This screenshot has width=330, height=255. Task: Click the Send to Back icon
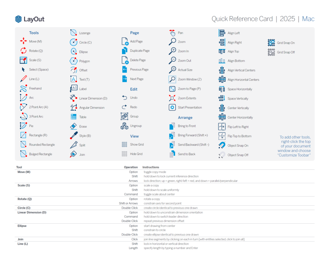(172, 154)
